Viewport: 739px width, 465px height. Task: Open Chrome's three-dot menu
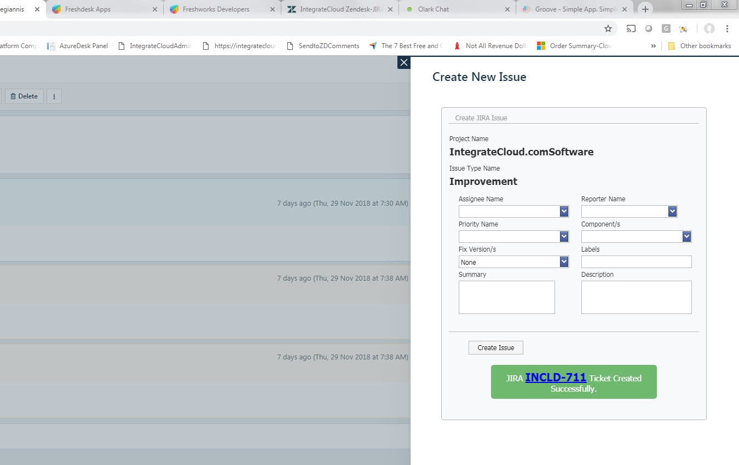728,28
